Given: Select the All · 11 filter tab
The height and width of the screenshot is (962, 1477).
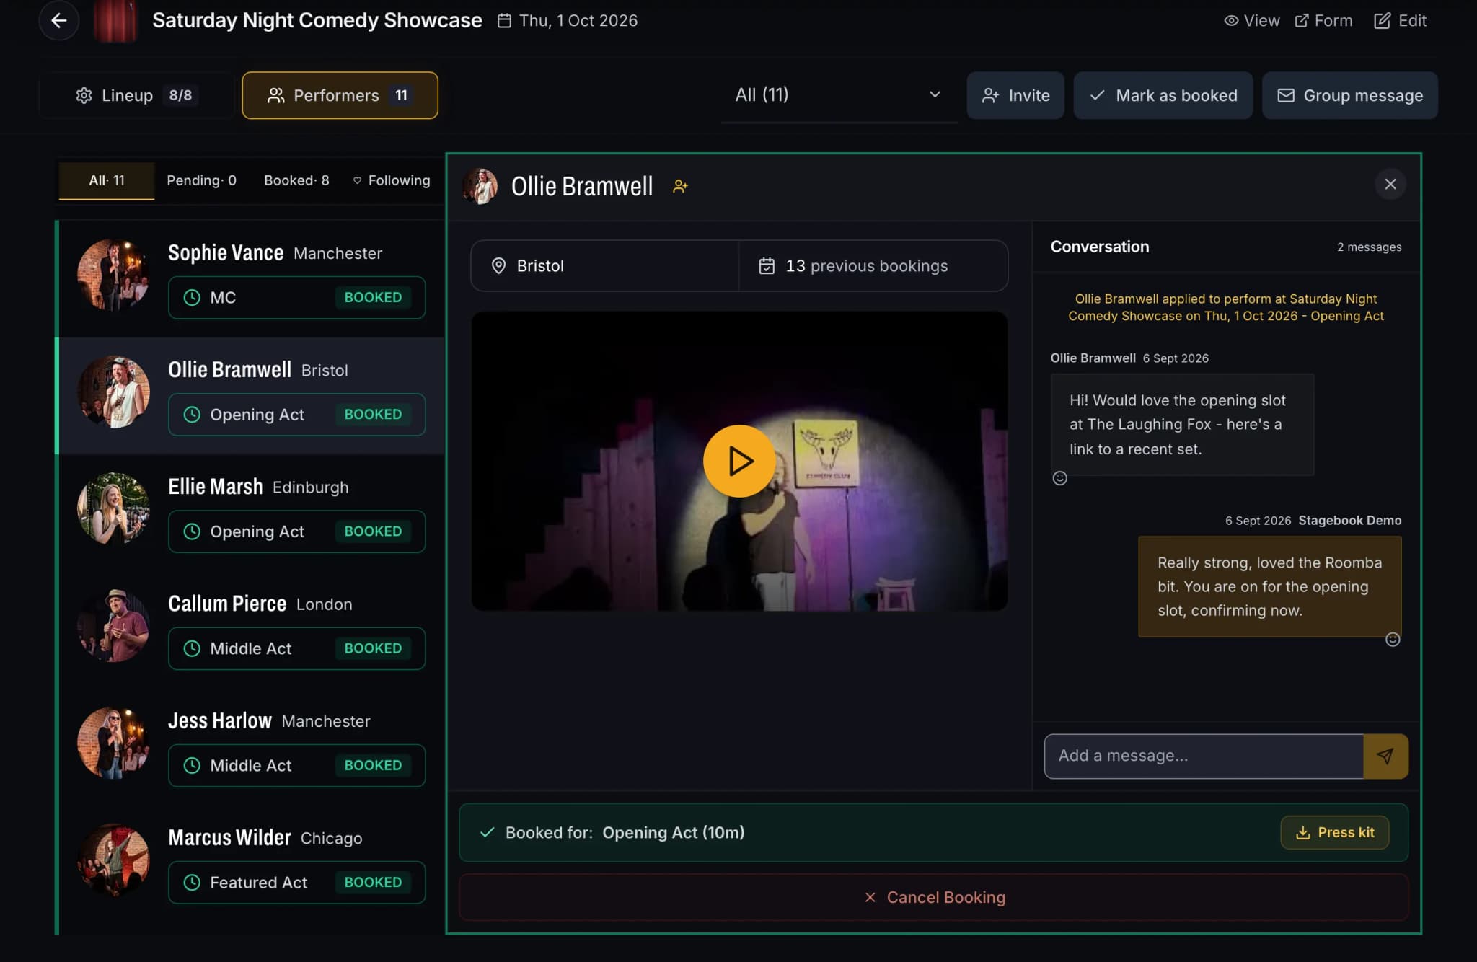Looking at the screenshot, I should 107,180.
